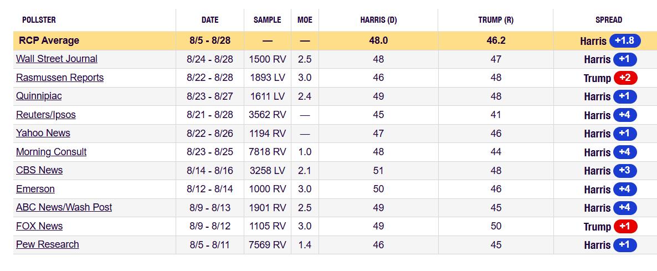The image size is (657, 271).
Task: Click the Trump (R) column header
Action: pyautogui.click(x=496, y=20)
